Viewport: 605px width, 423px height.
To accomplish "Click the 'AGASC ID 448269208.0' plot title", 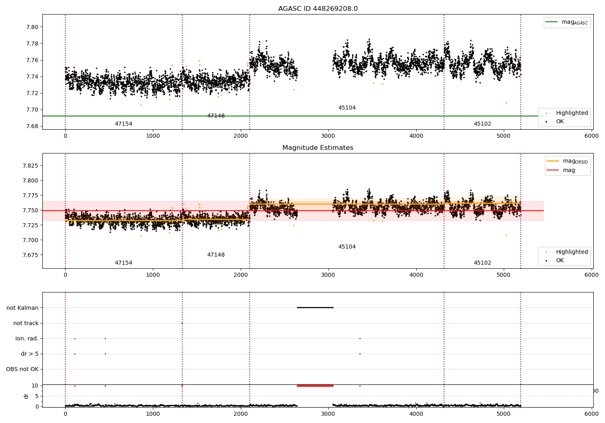I will (x=318, y=9).
